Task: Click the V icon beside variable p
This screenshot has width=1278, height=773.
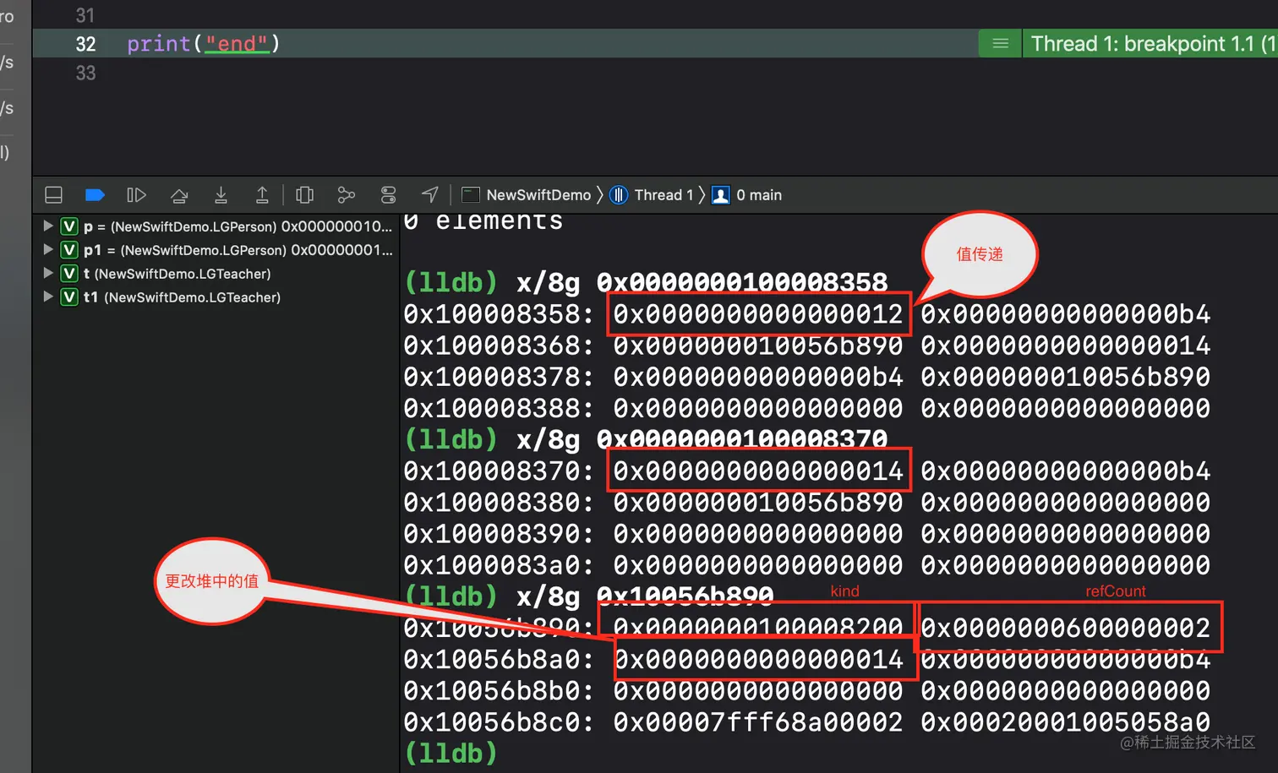Action: pos(69,226)
